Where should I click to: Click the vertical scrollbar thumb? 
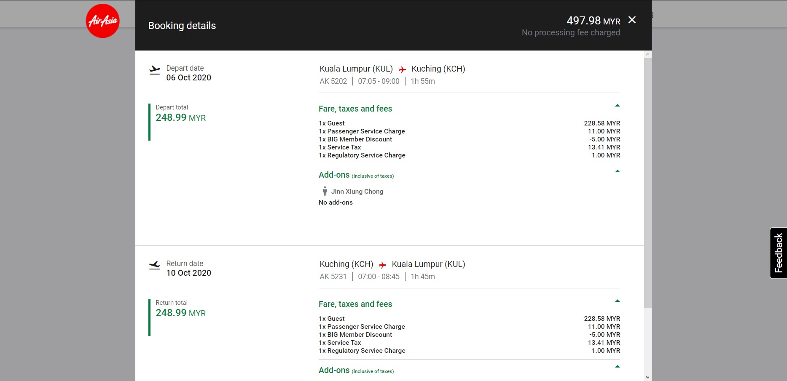(x=648, y=181)
